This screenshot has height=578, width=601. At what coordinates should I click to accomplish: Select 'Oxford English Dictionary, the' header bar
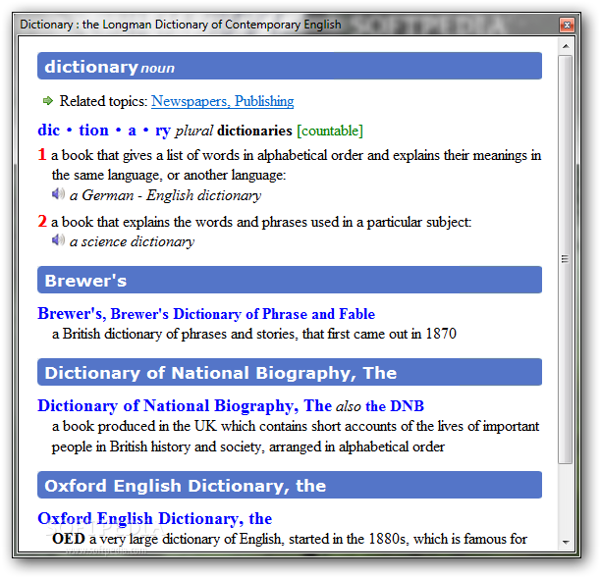(x=290, y=485)
